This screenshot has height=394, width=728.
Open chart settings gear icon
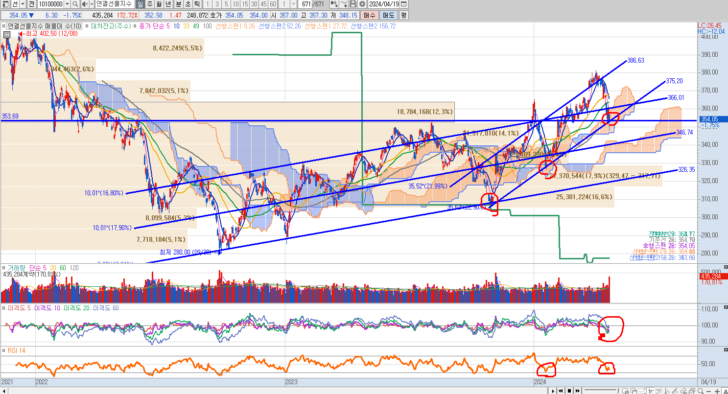click(362, 4)
